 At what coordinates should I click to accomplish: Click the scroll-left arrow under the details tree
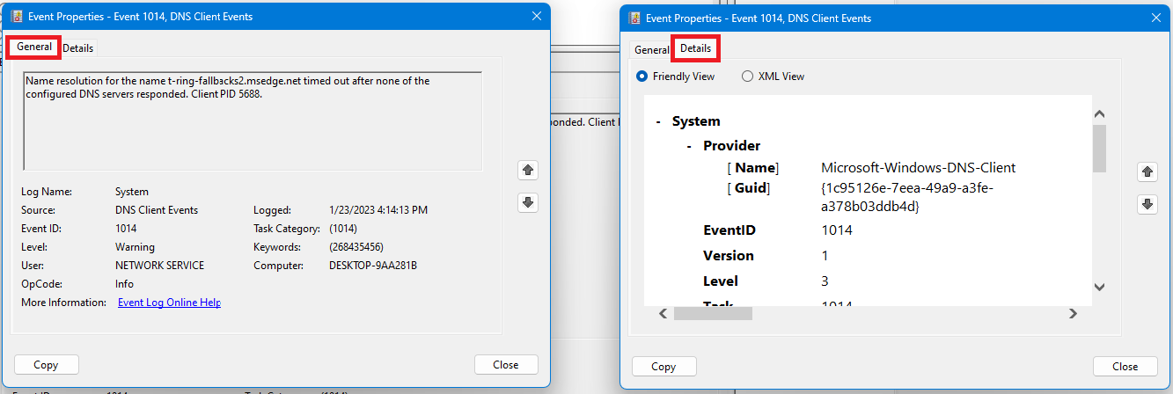click(663, 313)
